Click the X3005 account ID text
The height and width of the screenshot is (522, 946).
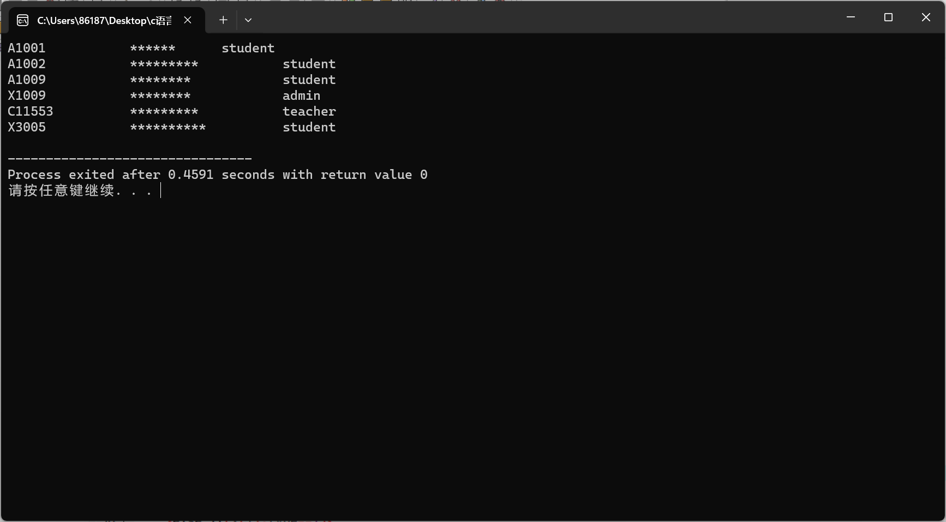[x=27, y=127]
